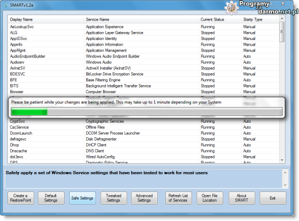The width and height of the screenshot is (299, 221).
Task: Click Windows Audio Endpoint Builder name
Action: click(113, 56)
